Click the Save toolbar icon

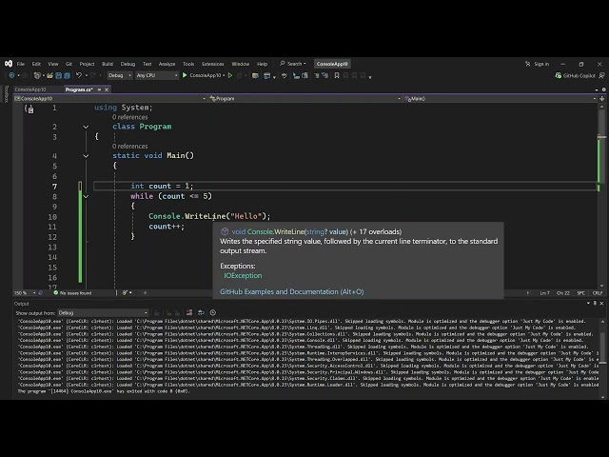(x=59, y=75)
